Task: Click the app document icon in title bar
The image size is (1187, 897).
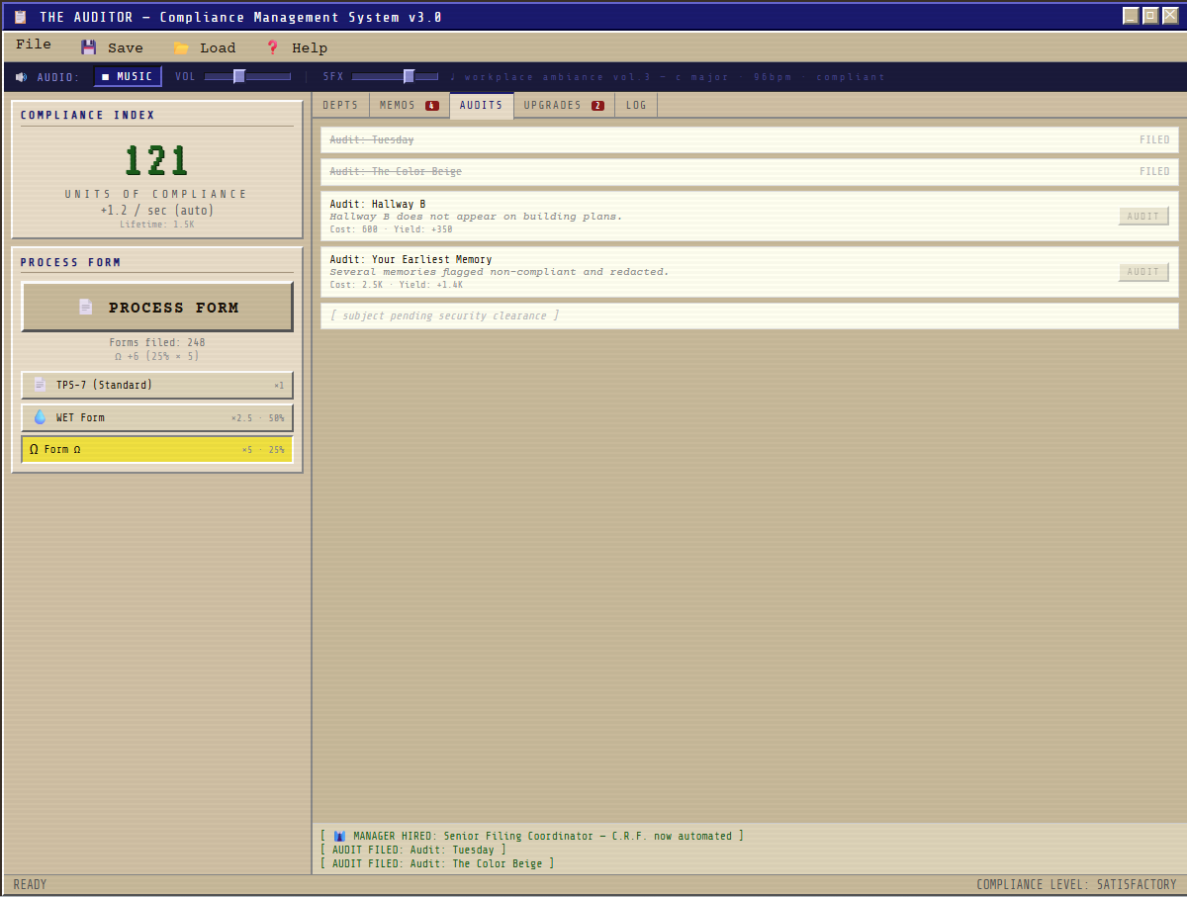Action: (21, 17)
